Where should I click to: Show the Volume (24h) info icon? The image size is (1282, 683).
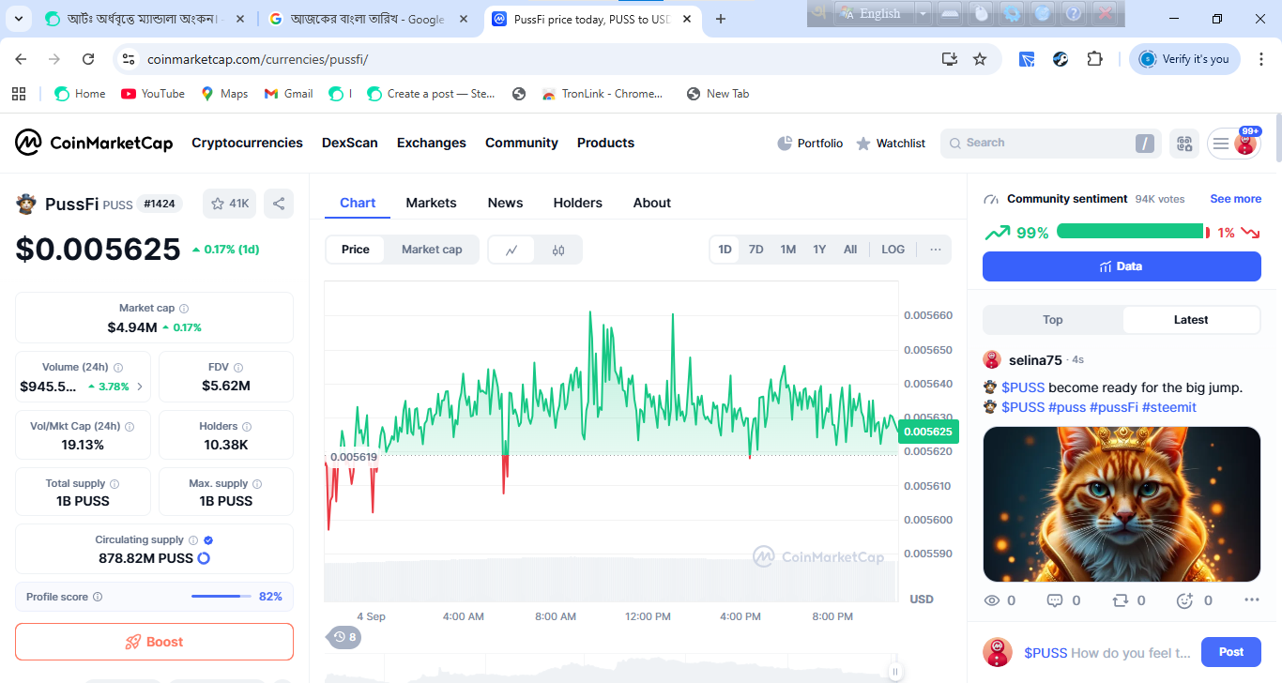click(118, 368)
